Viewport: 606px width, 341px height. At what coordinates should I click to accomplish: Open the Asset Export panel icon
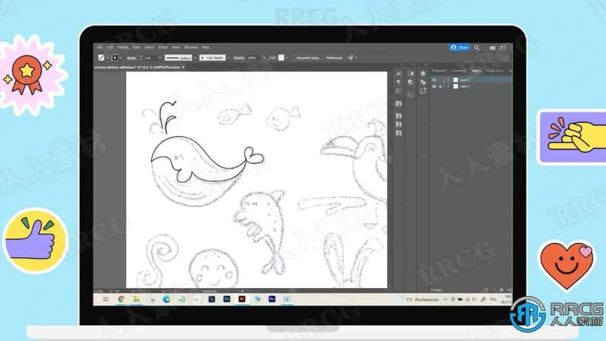tap(423, 90)
